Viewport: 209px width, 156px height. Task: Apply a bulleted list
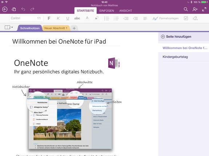pyautogui.click(x=106, y=18)
